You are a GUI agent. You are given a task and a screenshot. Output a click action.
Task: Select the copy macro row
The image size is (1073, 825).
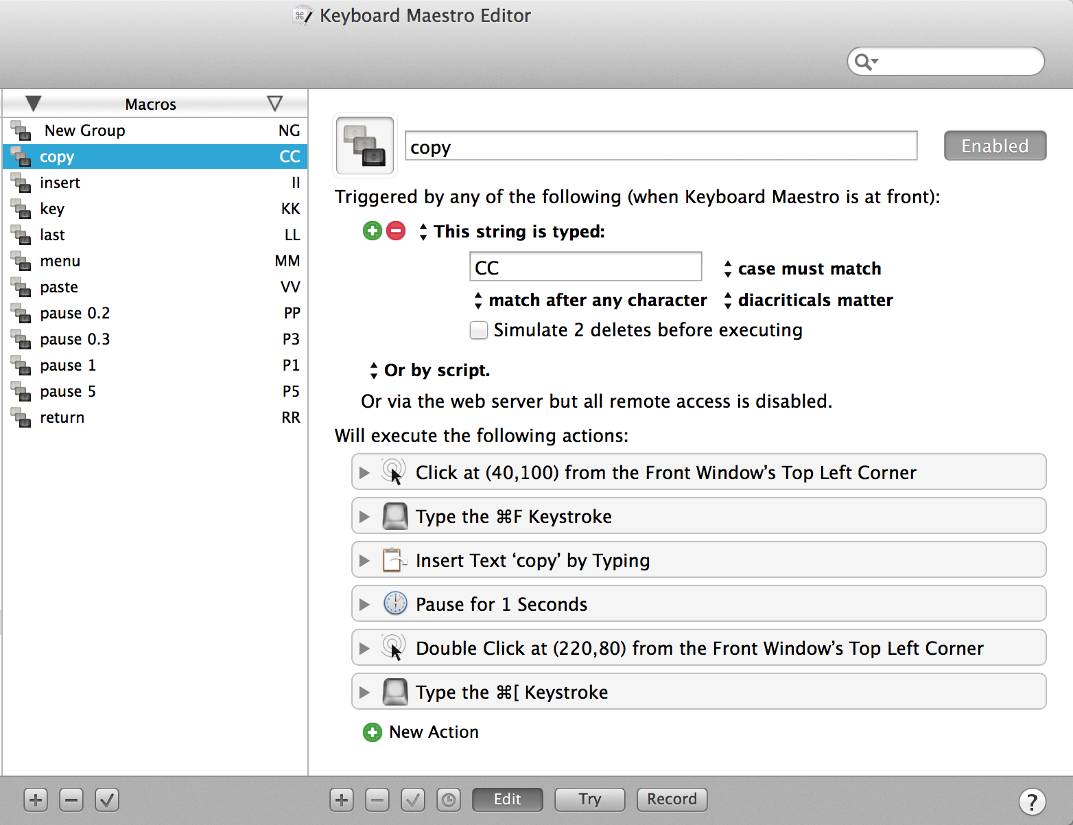click(155, 156)
